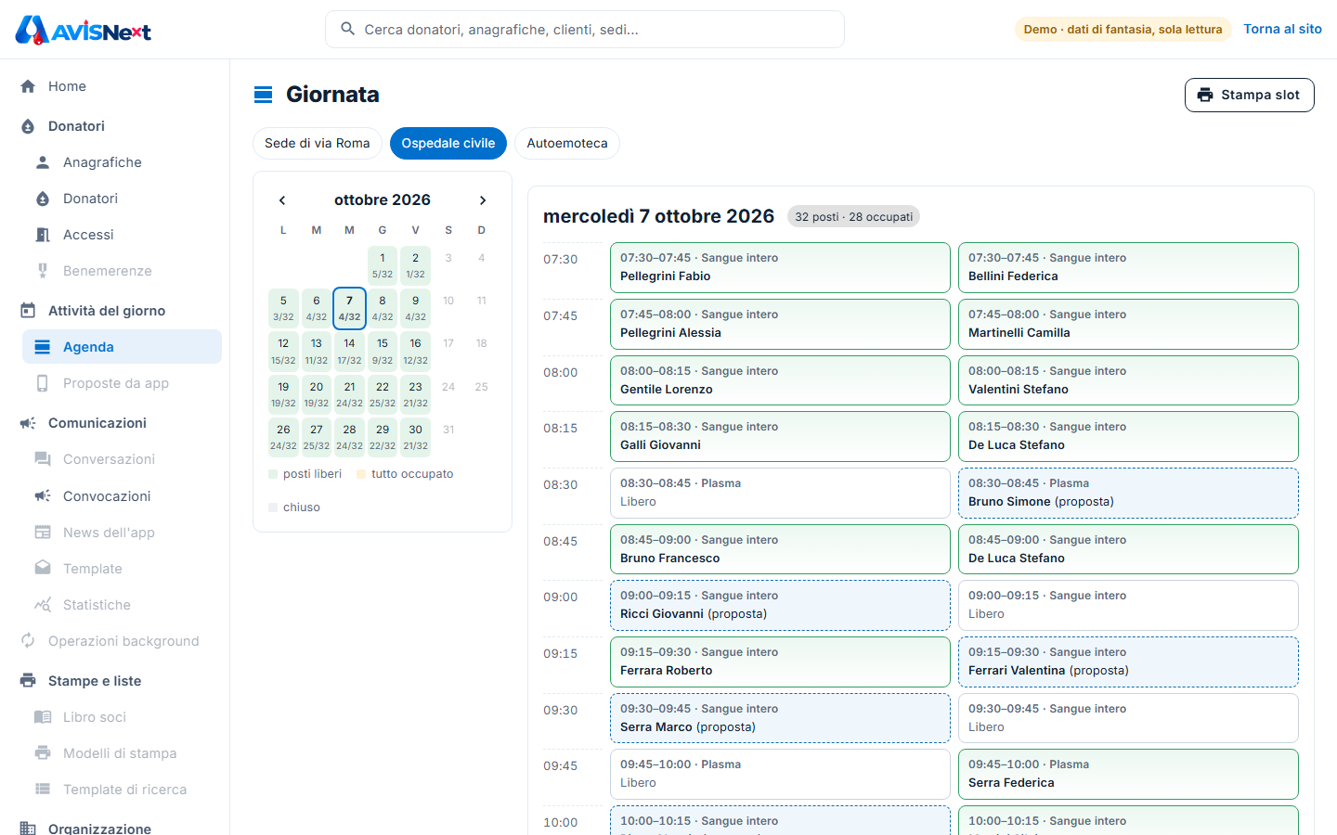Select October 14 in the calendar

click(349, 352)
